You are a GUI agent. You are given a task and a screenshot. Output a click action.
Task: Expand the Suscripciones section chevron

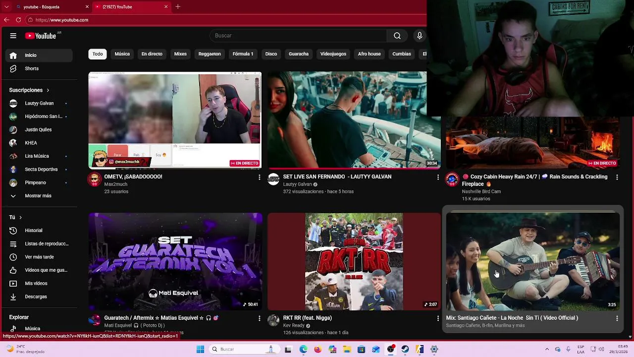48,90
